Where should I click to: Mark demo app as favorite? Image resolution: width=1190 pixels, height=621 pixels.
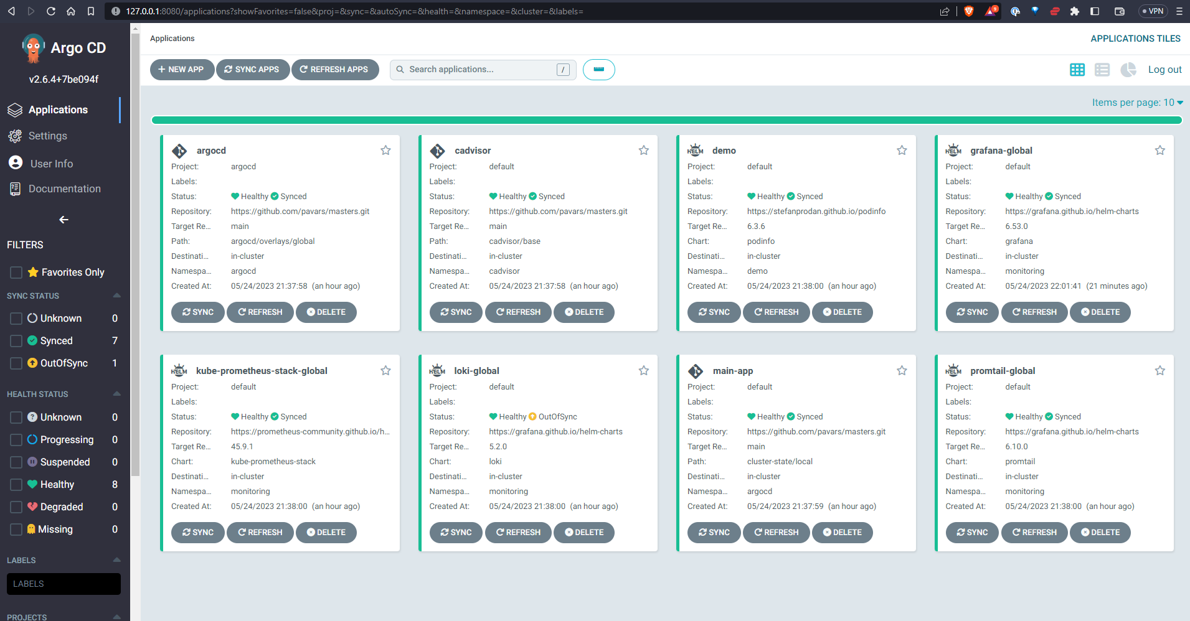coord(902,150)
